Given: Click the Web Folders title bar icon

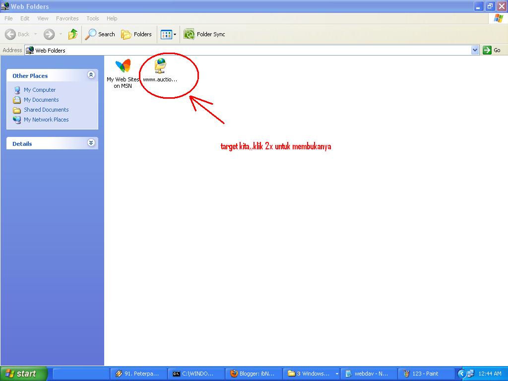Looking at the screenshot, I should 5,6.
